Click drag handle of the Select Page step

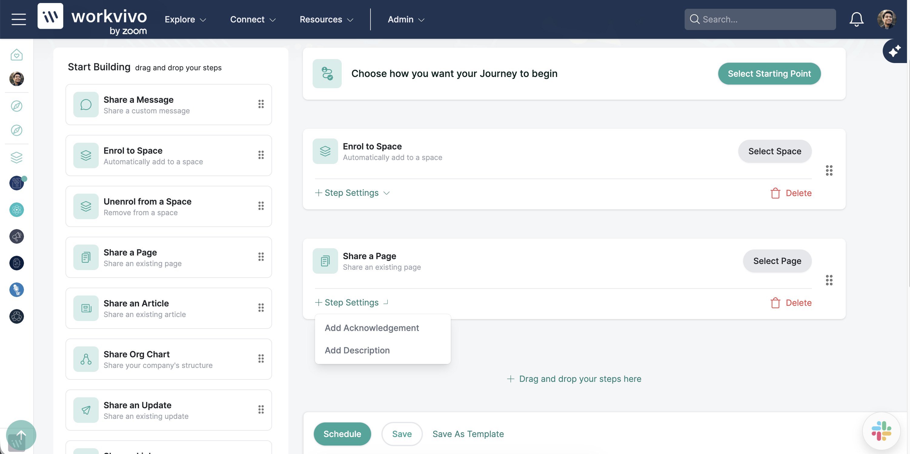[x=829, y=280]
